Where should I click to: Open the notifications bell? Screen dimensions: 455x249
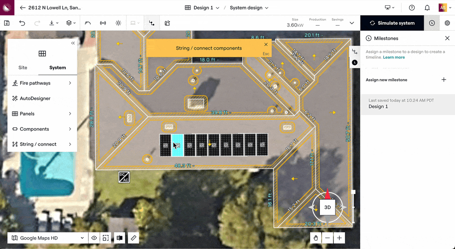pos(427,8)
